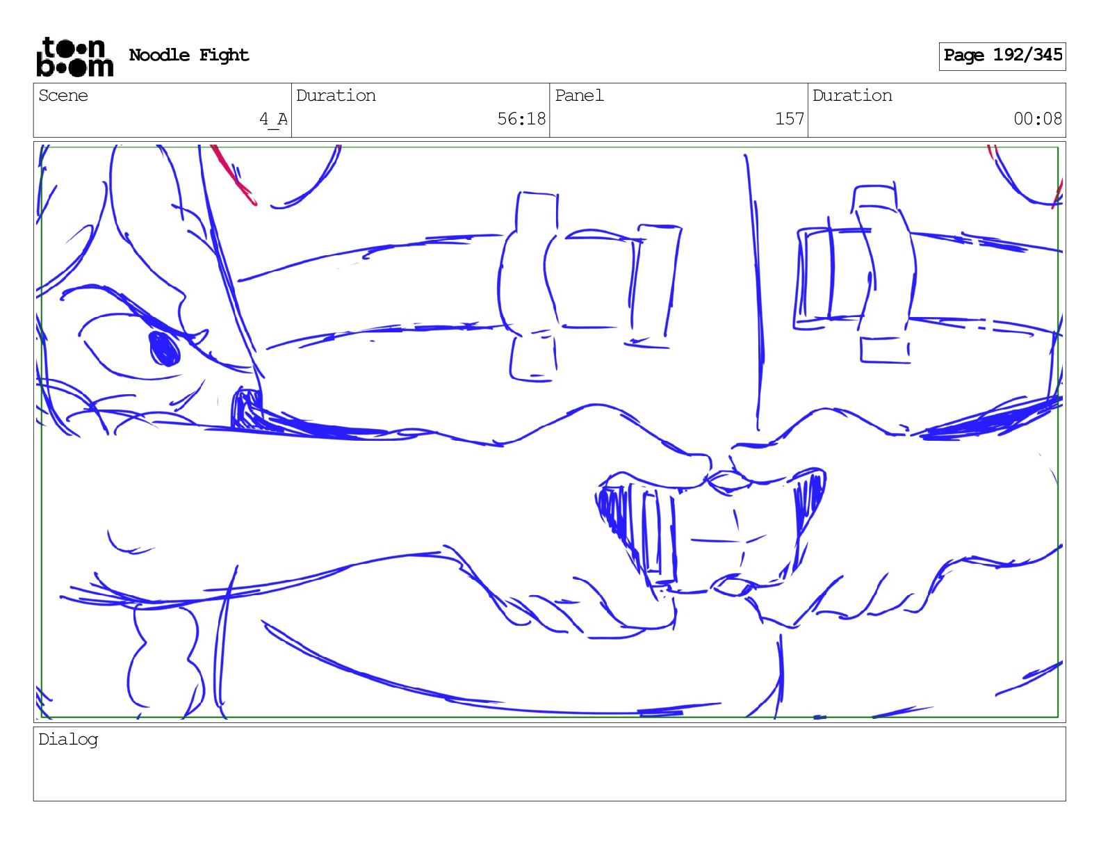Click the Panel header label
The width and height of the screenshot is (1101, 851).
(579, 95)
